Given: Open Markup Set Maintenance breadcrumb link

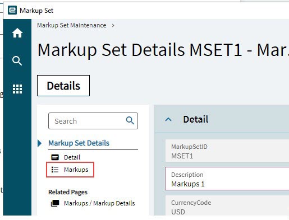Looking at the screenshot, I should [x=72, y=25].
